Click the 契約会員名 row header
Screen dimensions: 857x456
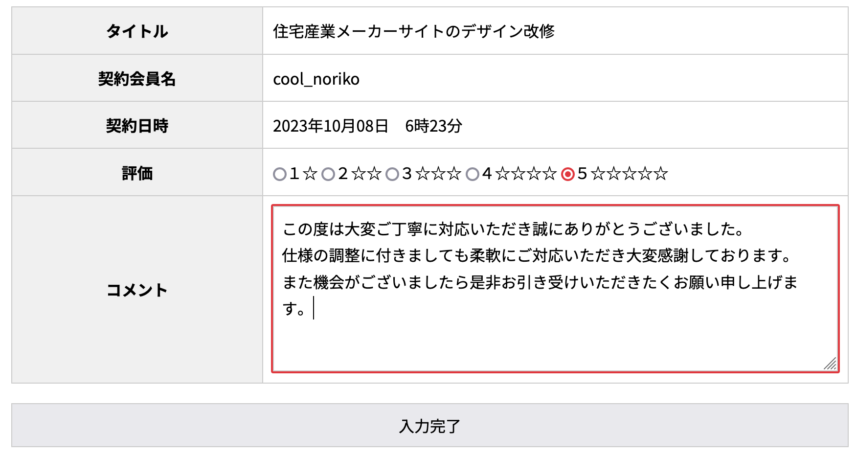(x=137, y=79)
